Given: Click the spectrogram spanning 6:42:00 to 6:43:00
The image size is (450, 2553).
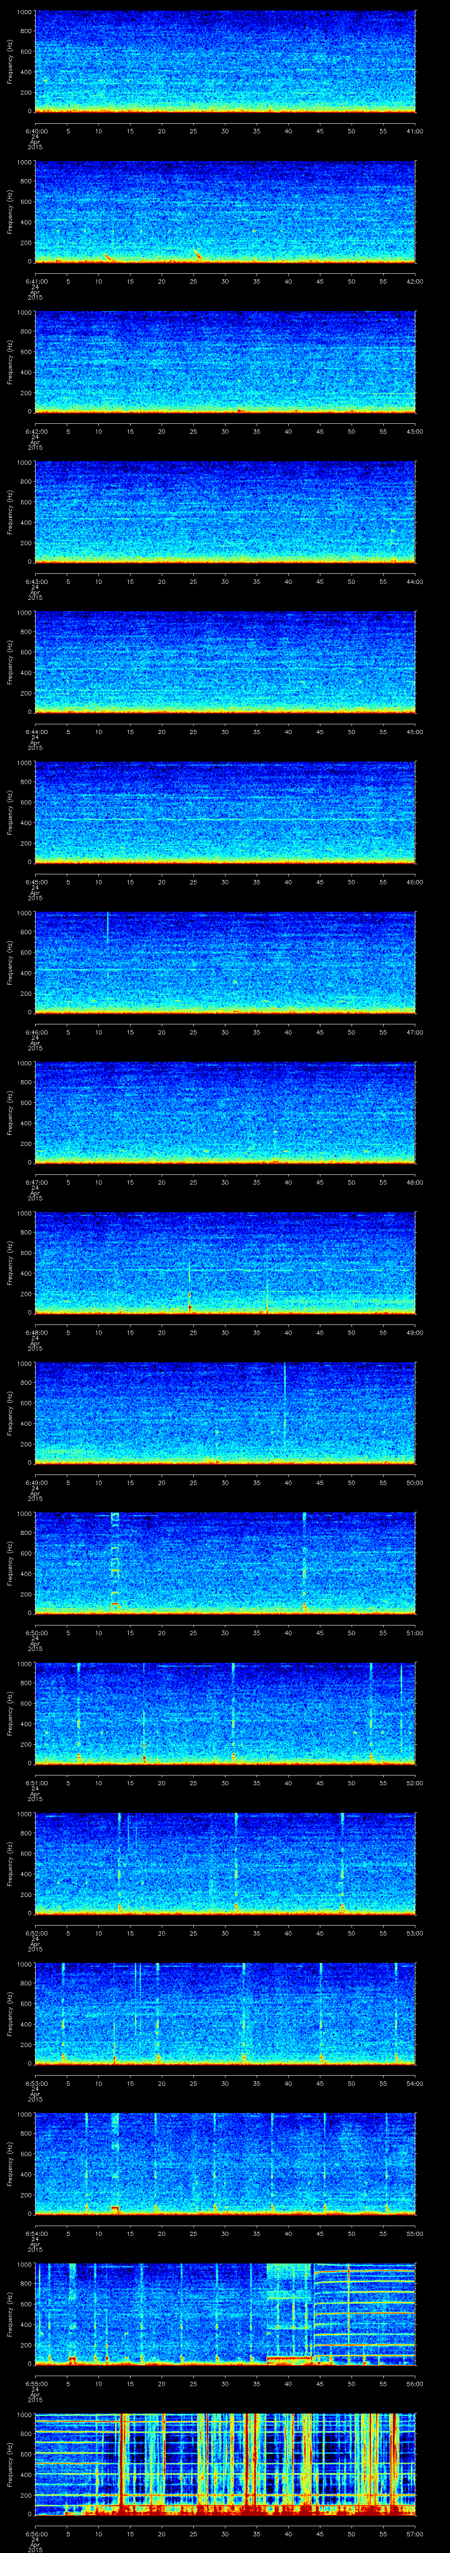Looking at the screenshot, I should click(225, 362).
